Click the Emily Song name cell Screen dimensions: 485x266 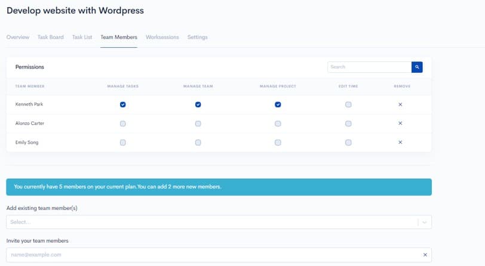(x=27, y=143)
